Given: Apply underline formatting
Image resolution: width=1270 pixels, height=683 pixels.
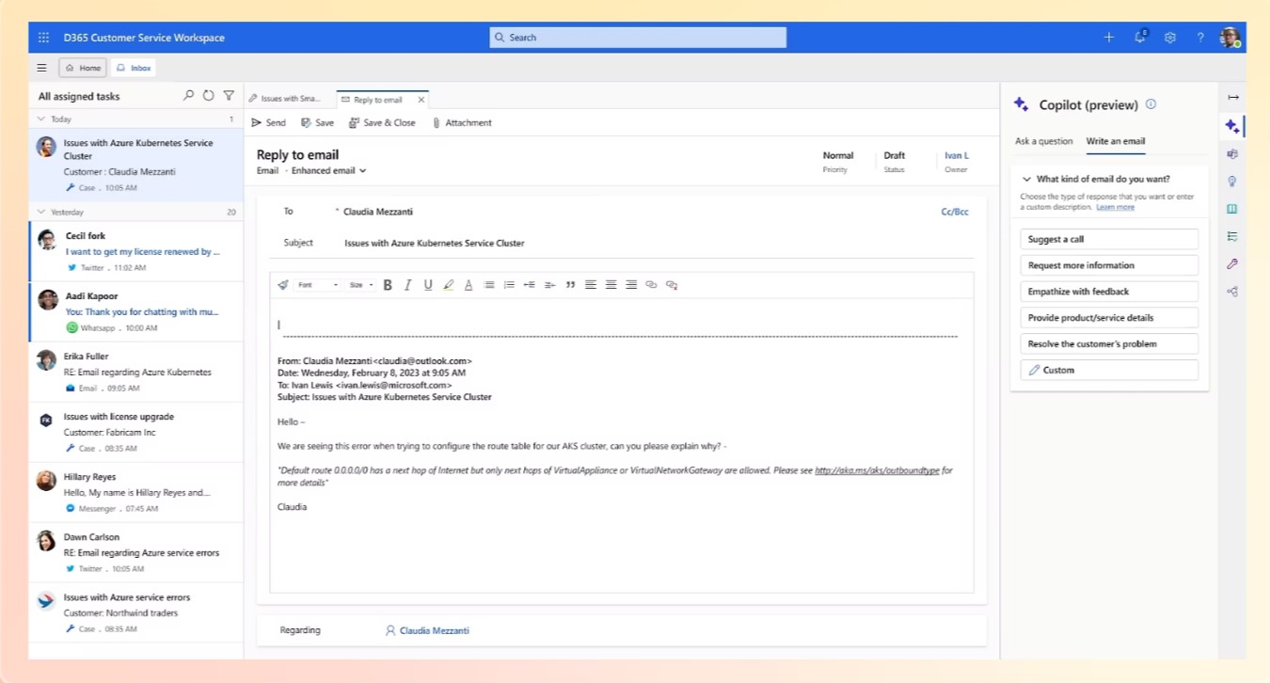Looking at the screenshot, I should [x=428, y=285].
